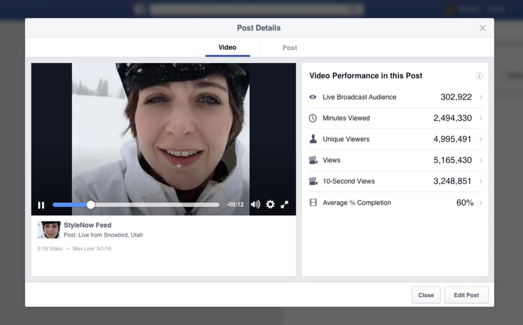Screen dimensions: 523x325
Task: Click the blurred search bar behind the dialog
Action: pos(256,9)
